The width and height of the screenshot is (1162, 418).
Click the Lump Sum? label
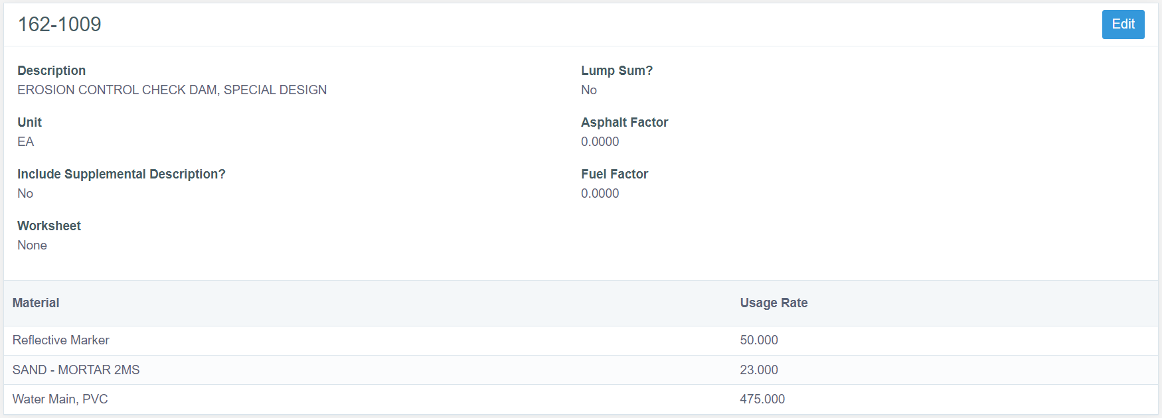click(x=616, y=70)
